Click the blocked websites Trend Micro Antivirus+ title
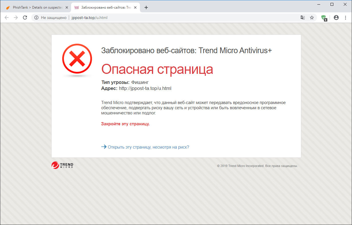 tap(187, 51)
